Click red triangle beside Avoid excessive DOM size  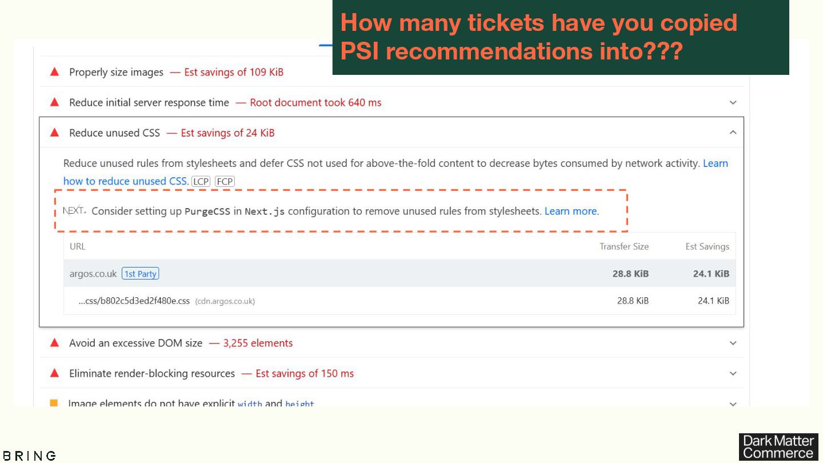(x=55, y=343)
